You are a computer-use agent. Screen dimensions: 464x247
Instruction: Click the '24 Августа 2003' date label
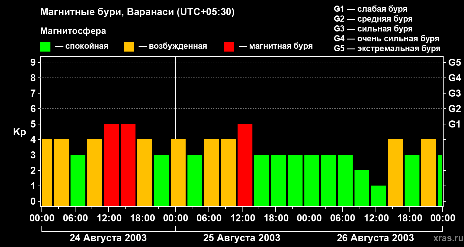108,238
